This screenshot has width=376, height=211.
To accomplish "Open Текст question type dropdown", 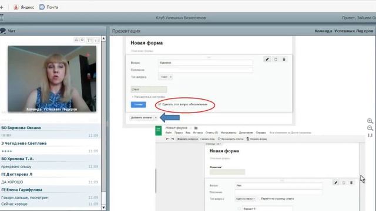I will (166, 77).
